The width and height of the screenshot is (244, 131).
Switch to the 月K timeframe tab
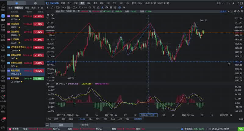coord(89,3)
